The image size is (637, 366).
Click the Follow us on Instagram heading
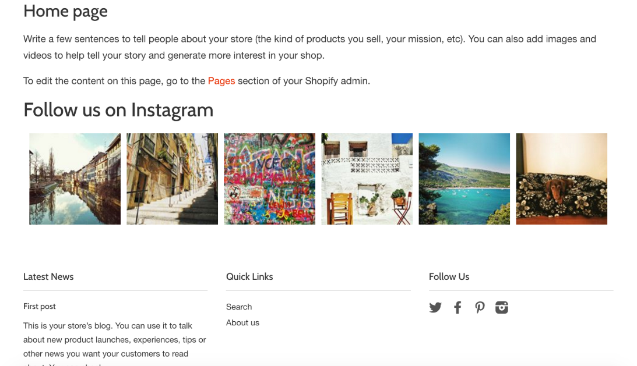(x=118, y=110)
